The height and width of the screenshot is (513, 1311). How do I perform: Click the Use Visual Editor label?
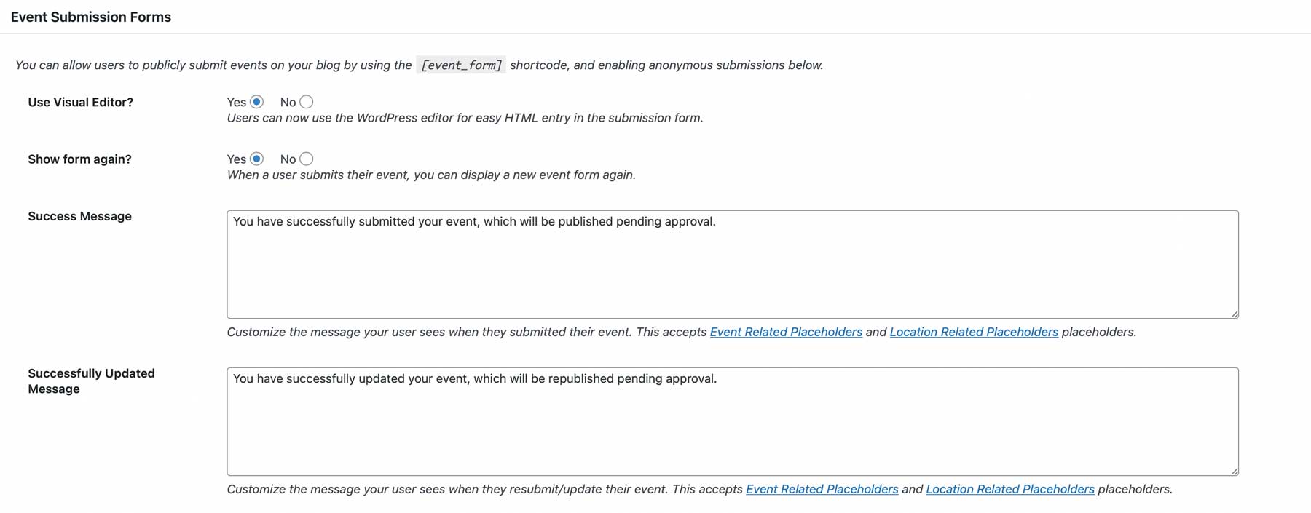point(80,102)
